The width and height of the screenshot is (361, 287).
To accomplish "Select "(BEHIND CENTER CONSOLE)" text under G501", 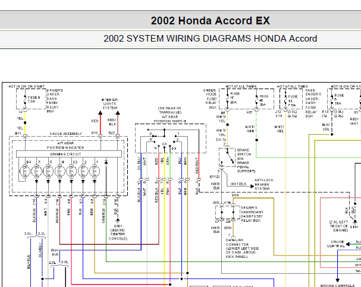I will (x=118, y=234).
